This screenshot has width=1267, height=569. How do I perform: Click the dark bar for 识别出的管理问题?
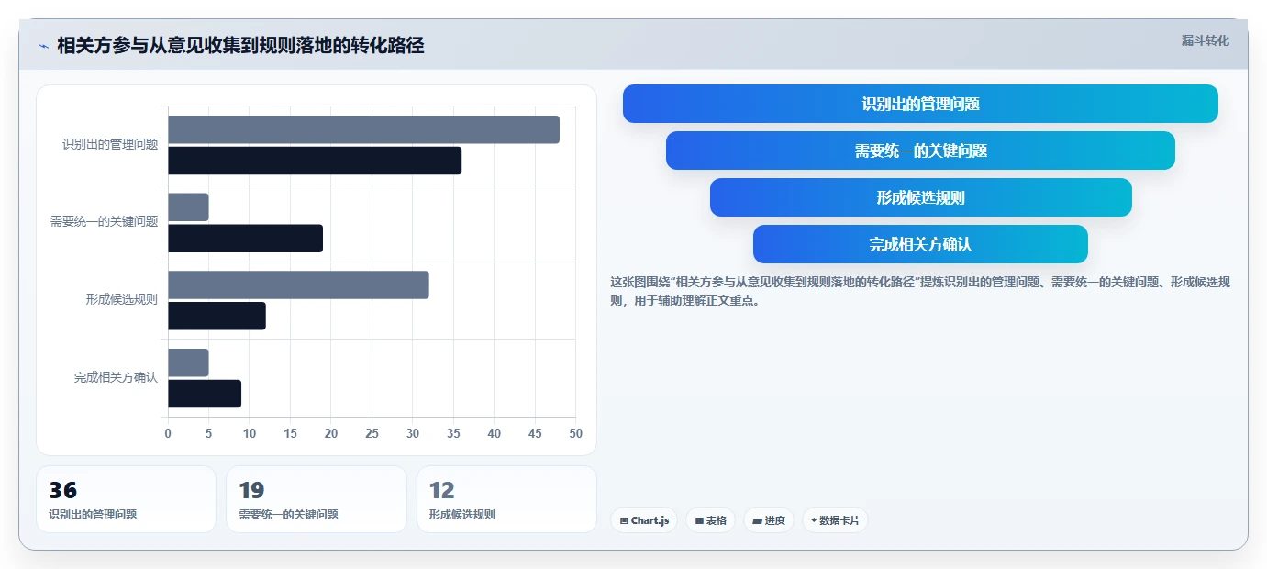pos(315,161)
